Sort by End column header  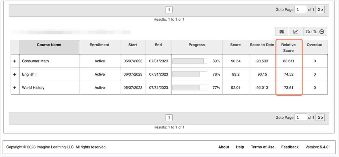[158, 47]
